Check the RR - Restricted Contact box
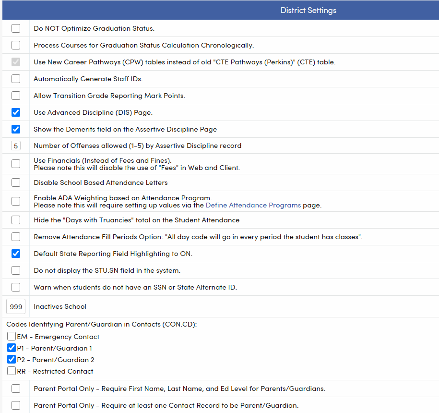439x413 pixels. 12,371
